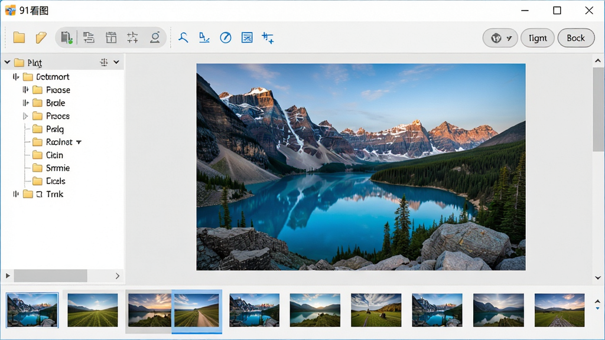Click the tree panel horizontal scrollbar thumb

tap(51, 276)
